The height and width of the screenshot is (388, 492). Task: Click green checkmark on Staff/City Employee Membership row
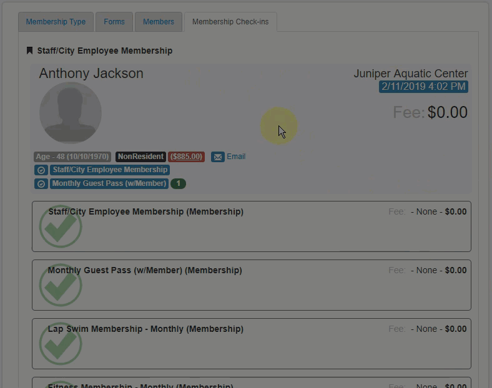pyautogui.click(x=61, y=227)
